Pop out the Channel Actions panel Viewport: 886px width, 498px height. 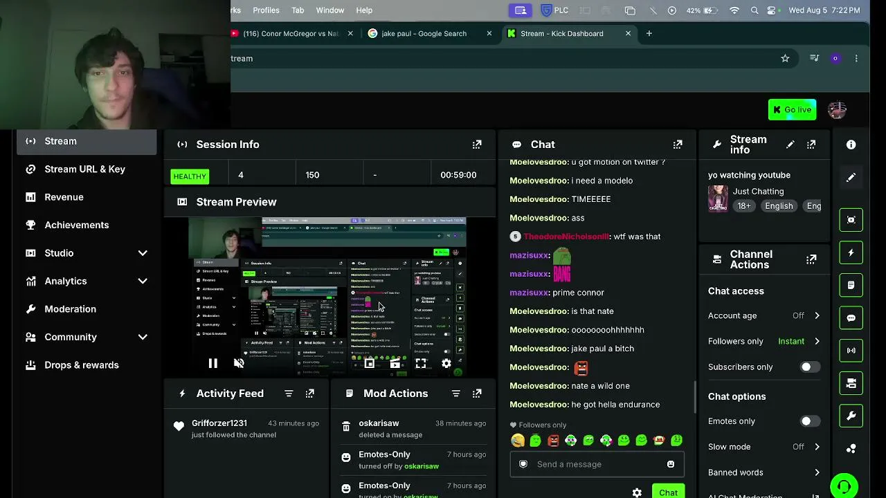(x=811, y=259)
